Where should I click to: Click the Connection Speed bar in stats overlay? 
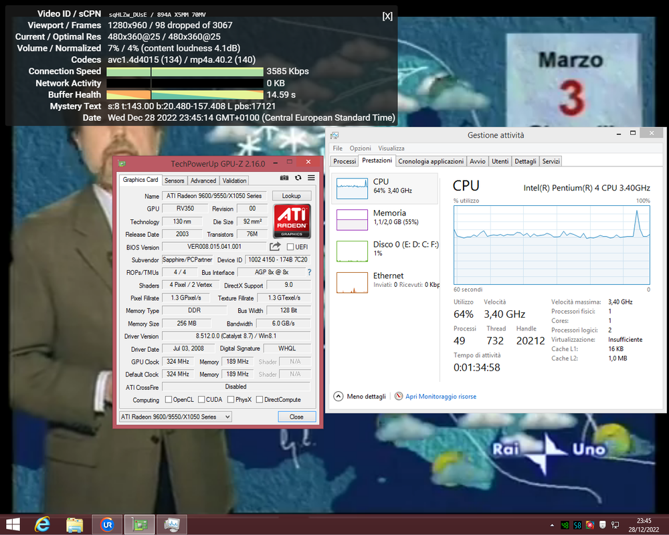pyautogui.click(x=185, y=72)
